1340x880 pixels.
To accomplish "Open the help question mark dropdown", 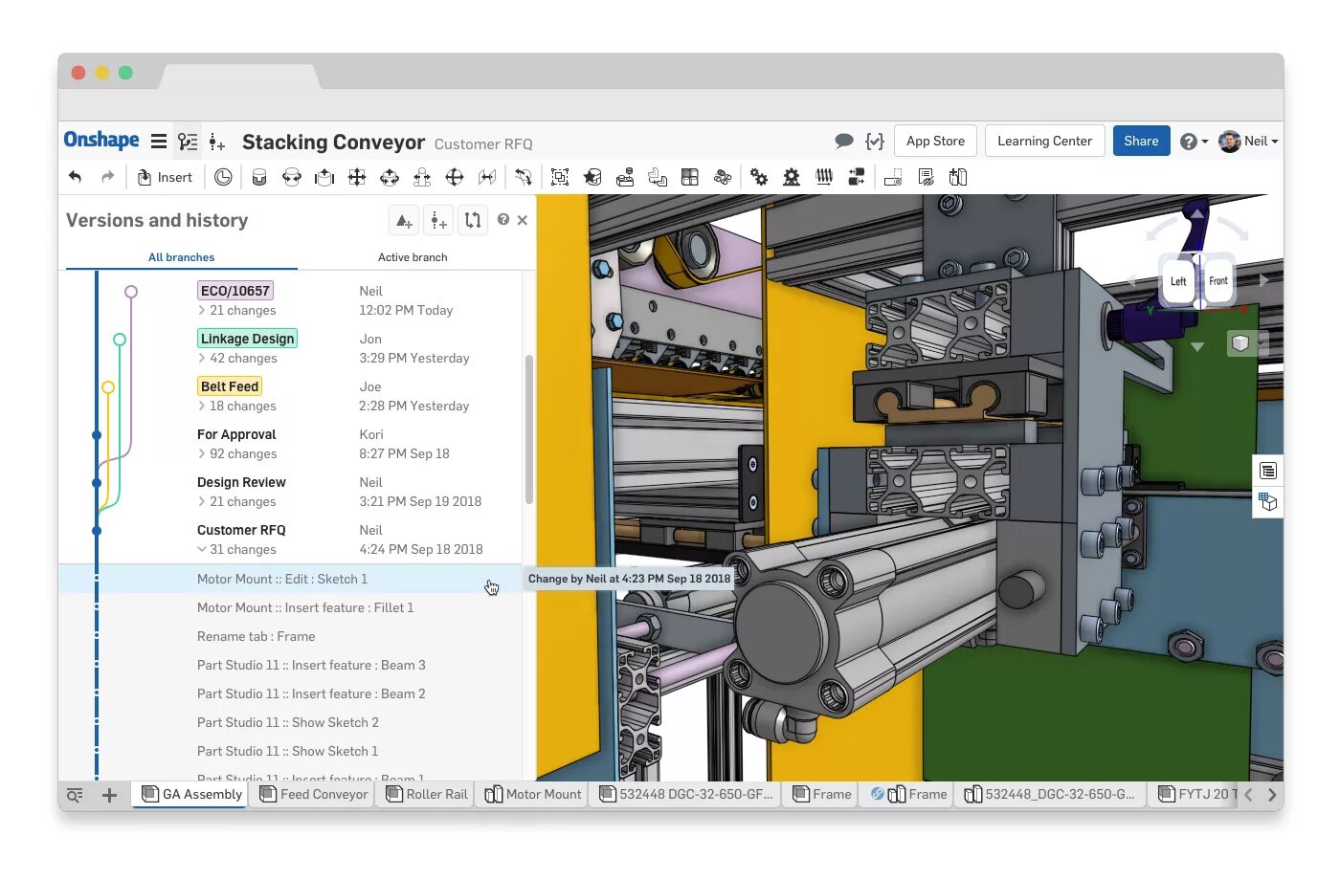I will coord(1194,142).
